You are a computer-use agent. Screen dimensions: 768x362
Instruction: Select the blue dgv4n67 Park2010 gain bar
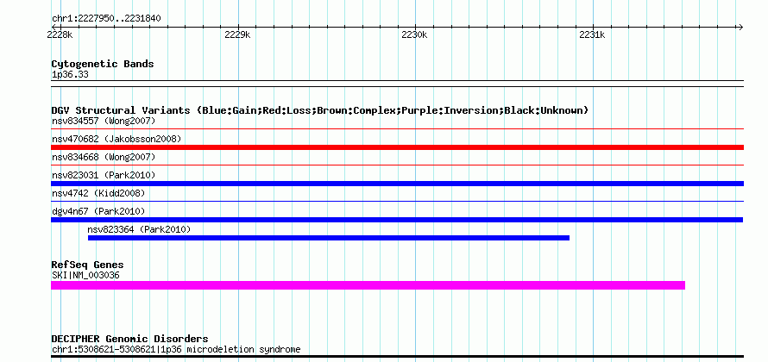point(397,220)
